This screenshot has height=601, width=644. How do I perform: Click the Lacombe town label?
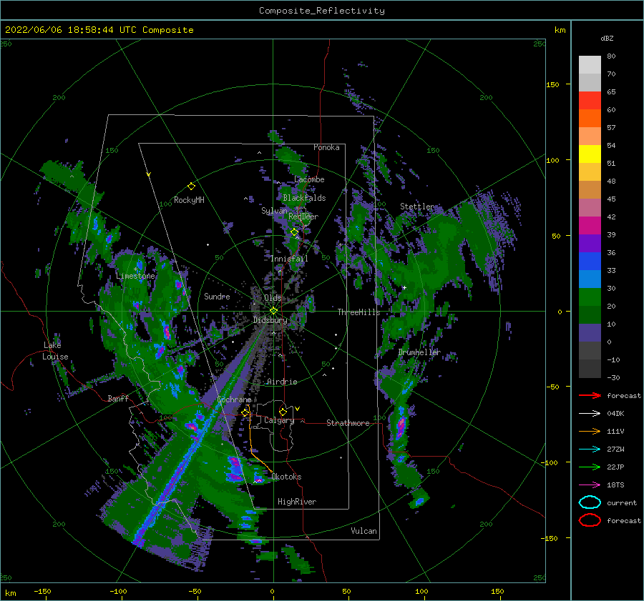pyautogui.click(x=309, y=179)
